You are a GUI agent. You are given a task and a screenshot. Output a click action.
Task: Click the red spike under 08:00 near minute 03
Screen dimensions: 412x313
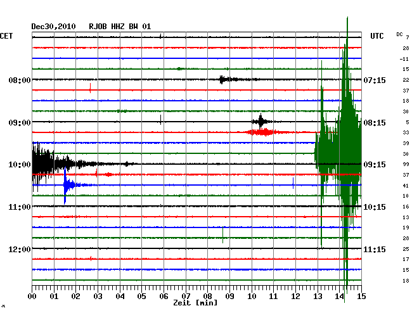point(90,88)
